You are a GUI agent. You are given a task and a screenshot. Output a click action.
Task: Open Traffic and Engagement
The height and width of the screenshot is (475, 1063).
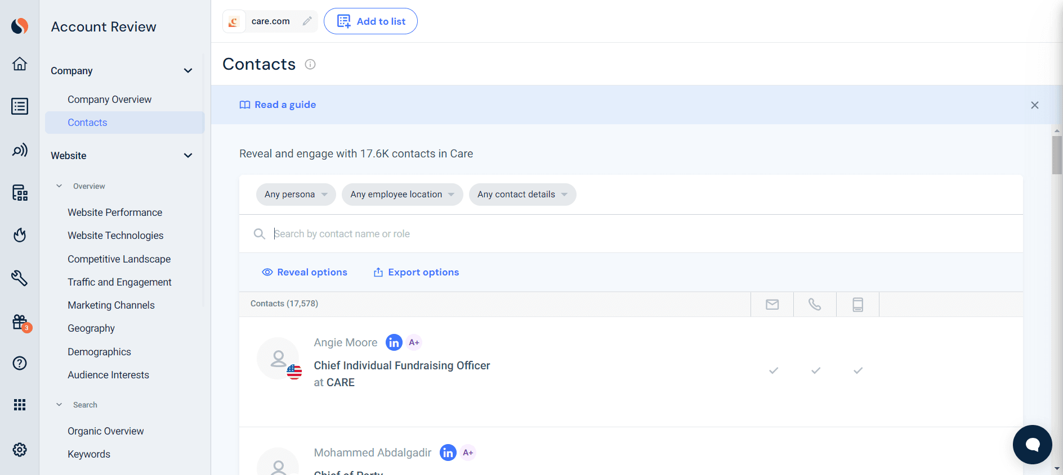click(119, 282)
